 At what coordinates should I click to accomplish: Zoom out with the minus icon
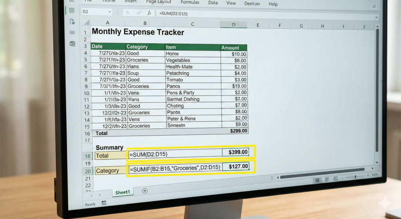342,177
